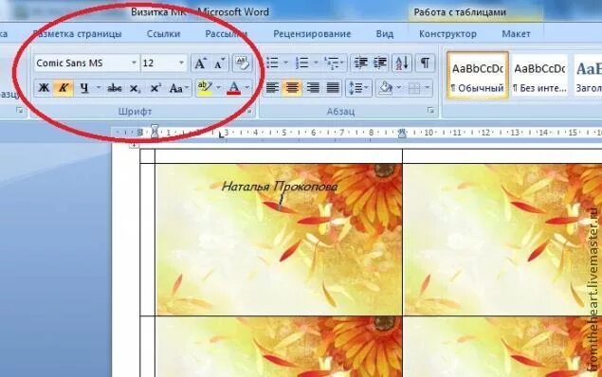Screen dimensions: 602x377
Task: Open Шрифт dialog launcher
Action: pos(249,111)
